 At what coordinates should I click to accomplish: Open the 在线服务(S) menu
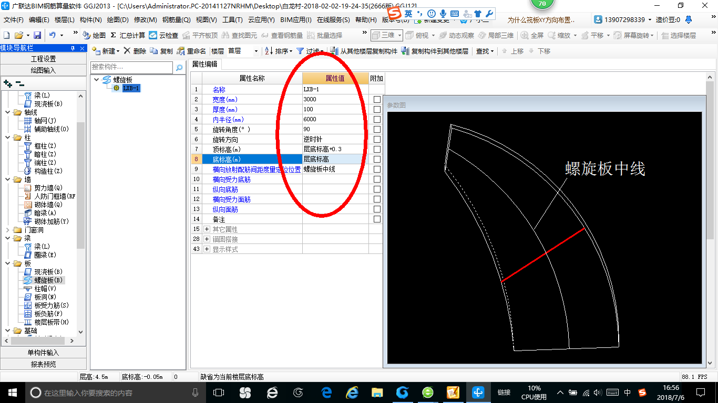point(333,20)
